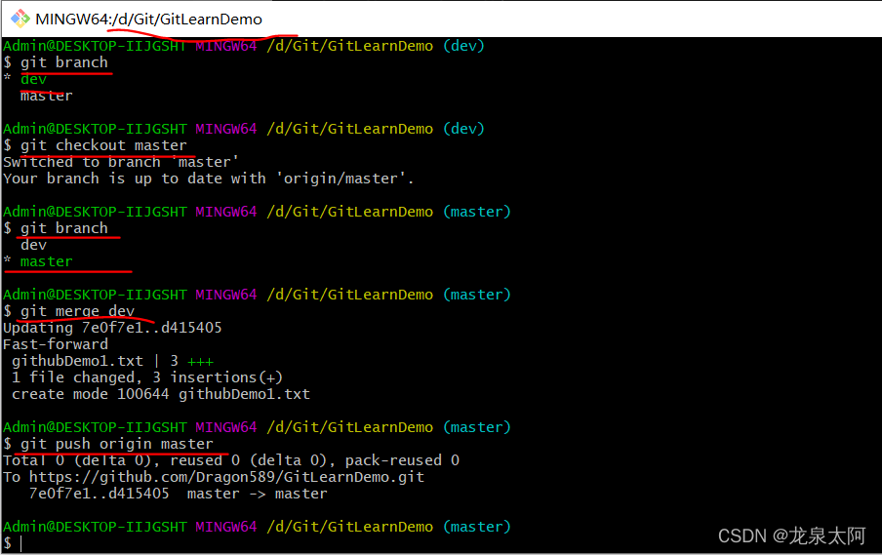882x555 pixels.
Task: Click the 'githubDemo1.txt | 3 +++' line
Action: click(x=112, y=361)
